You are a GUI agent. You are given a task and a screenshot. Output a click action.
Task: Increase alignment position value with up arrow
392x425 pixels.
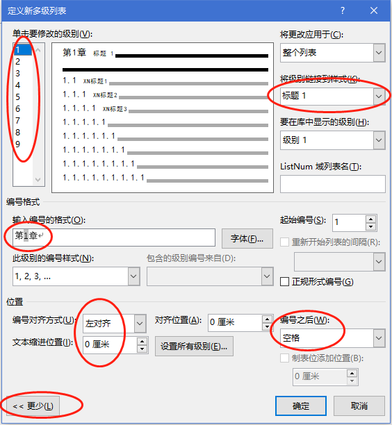point(267,319)
